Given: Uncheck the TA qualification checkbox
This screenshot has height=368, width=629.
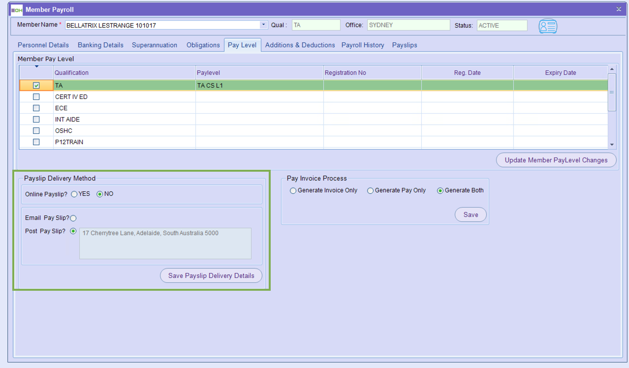Looking at the screenshot, I should pyautogui.click(x=36, y=85).
